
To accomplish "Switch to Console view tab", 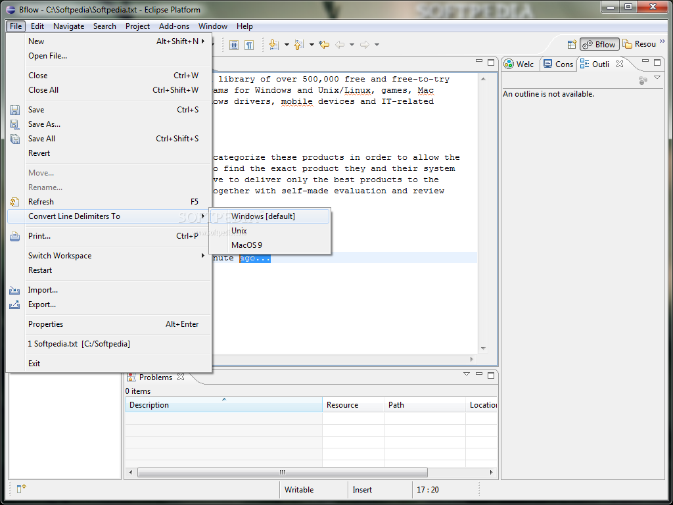I will [558, 64].
